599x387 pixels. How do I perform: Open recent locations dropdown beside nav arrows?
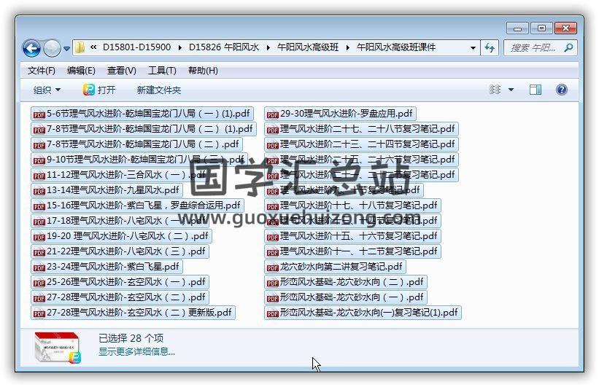point(66,49)
